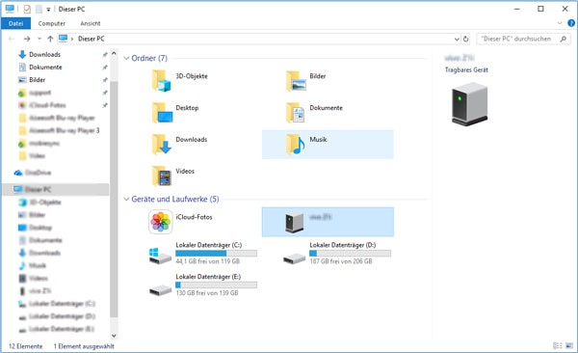Click the E: drive usage bar
The height and width of the screenshot is (353, 578).
pos(216,285)
